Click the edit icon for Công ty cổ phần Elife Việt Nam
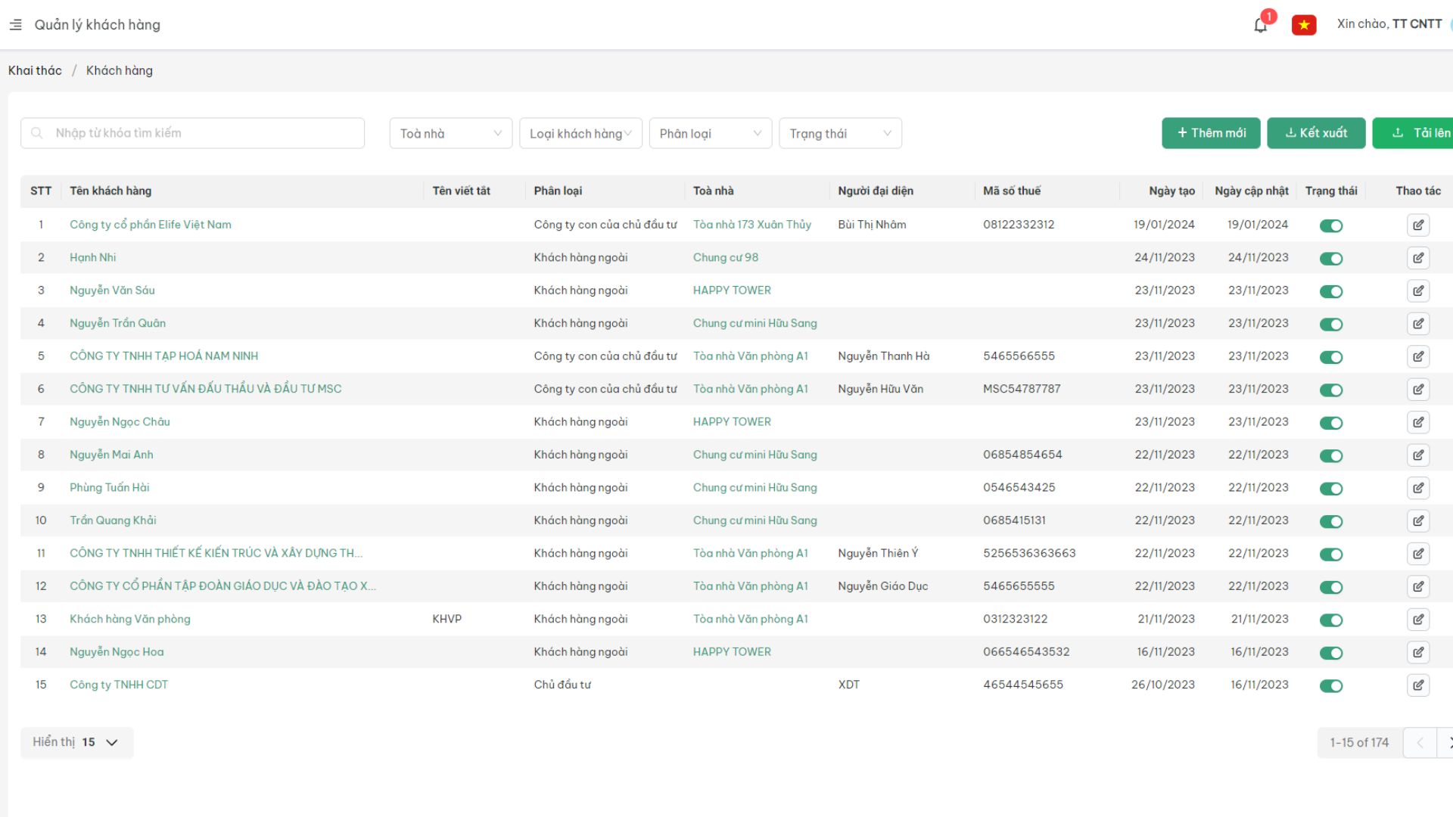Screen dimensions: 1453x817 [1418, 225]
